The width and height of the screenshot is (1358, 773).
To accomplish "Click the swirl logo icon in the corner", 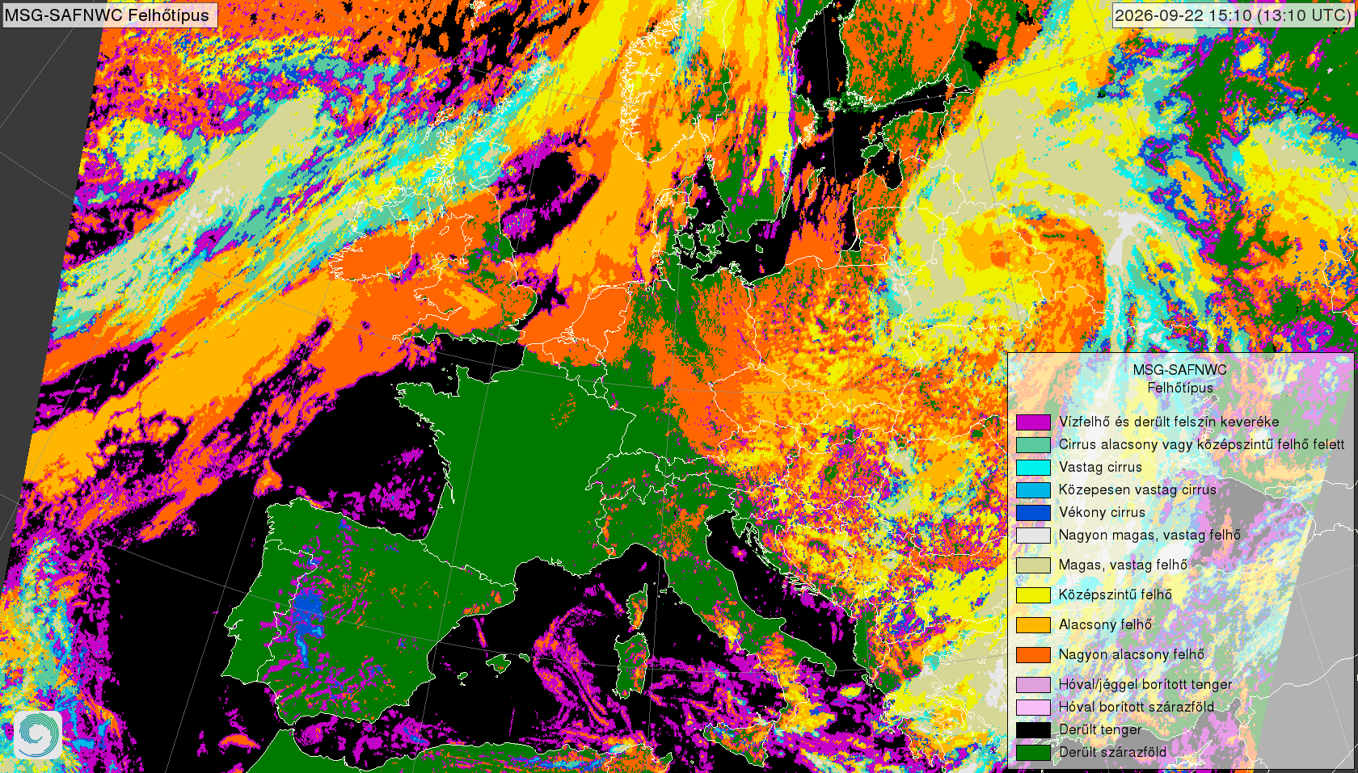I will pos(38,734).
